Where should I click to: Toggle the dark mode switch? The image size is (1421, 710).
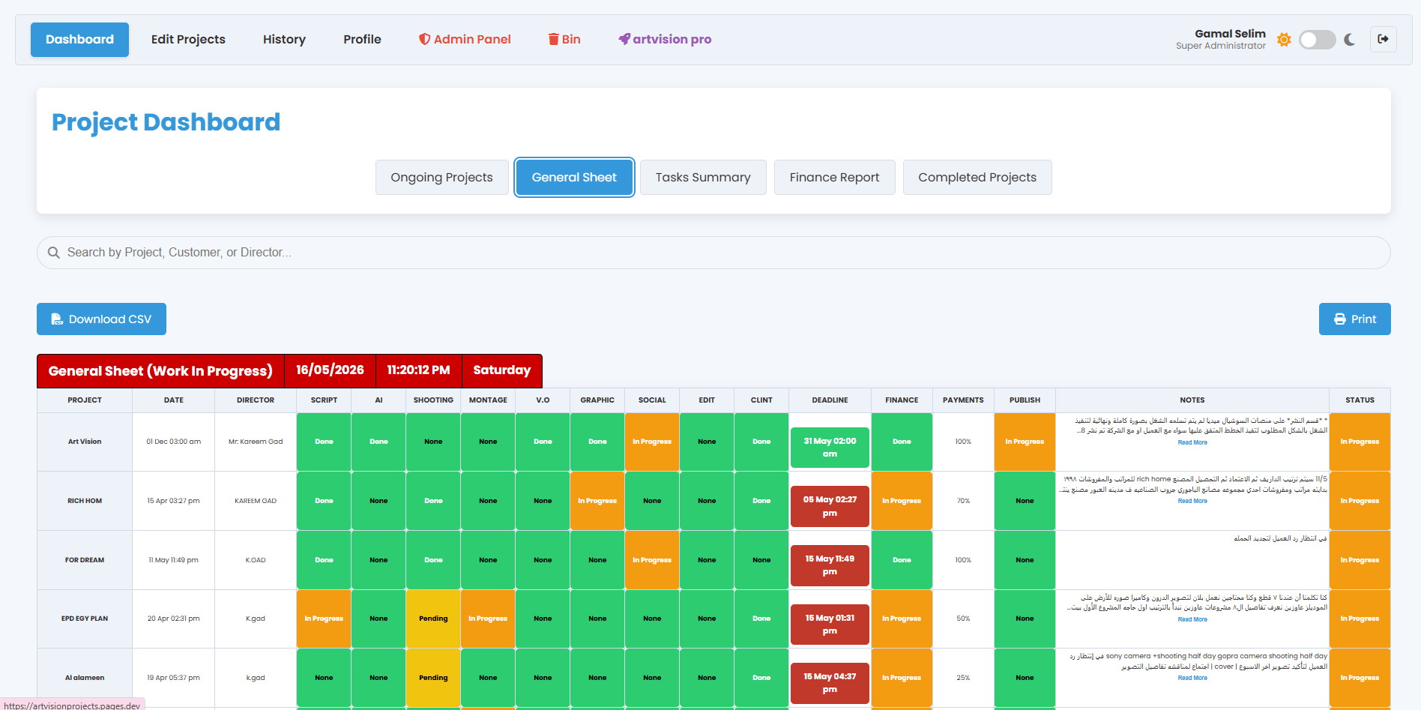1318,40
